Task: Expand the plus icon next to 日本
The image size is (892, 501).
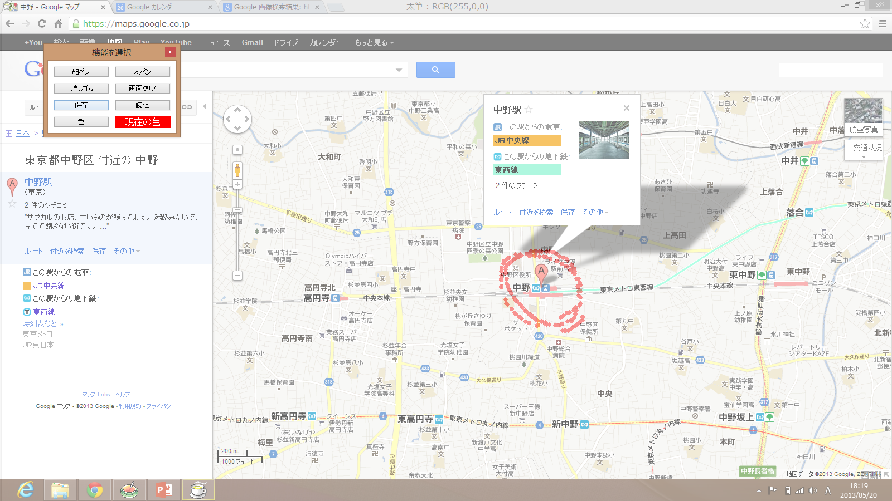Action: [9, 134]
